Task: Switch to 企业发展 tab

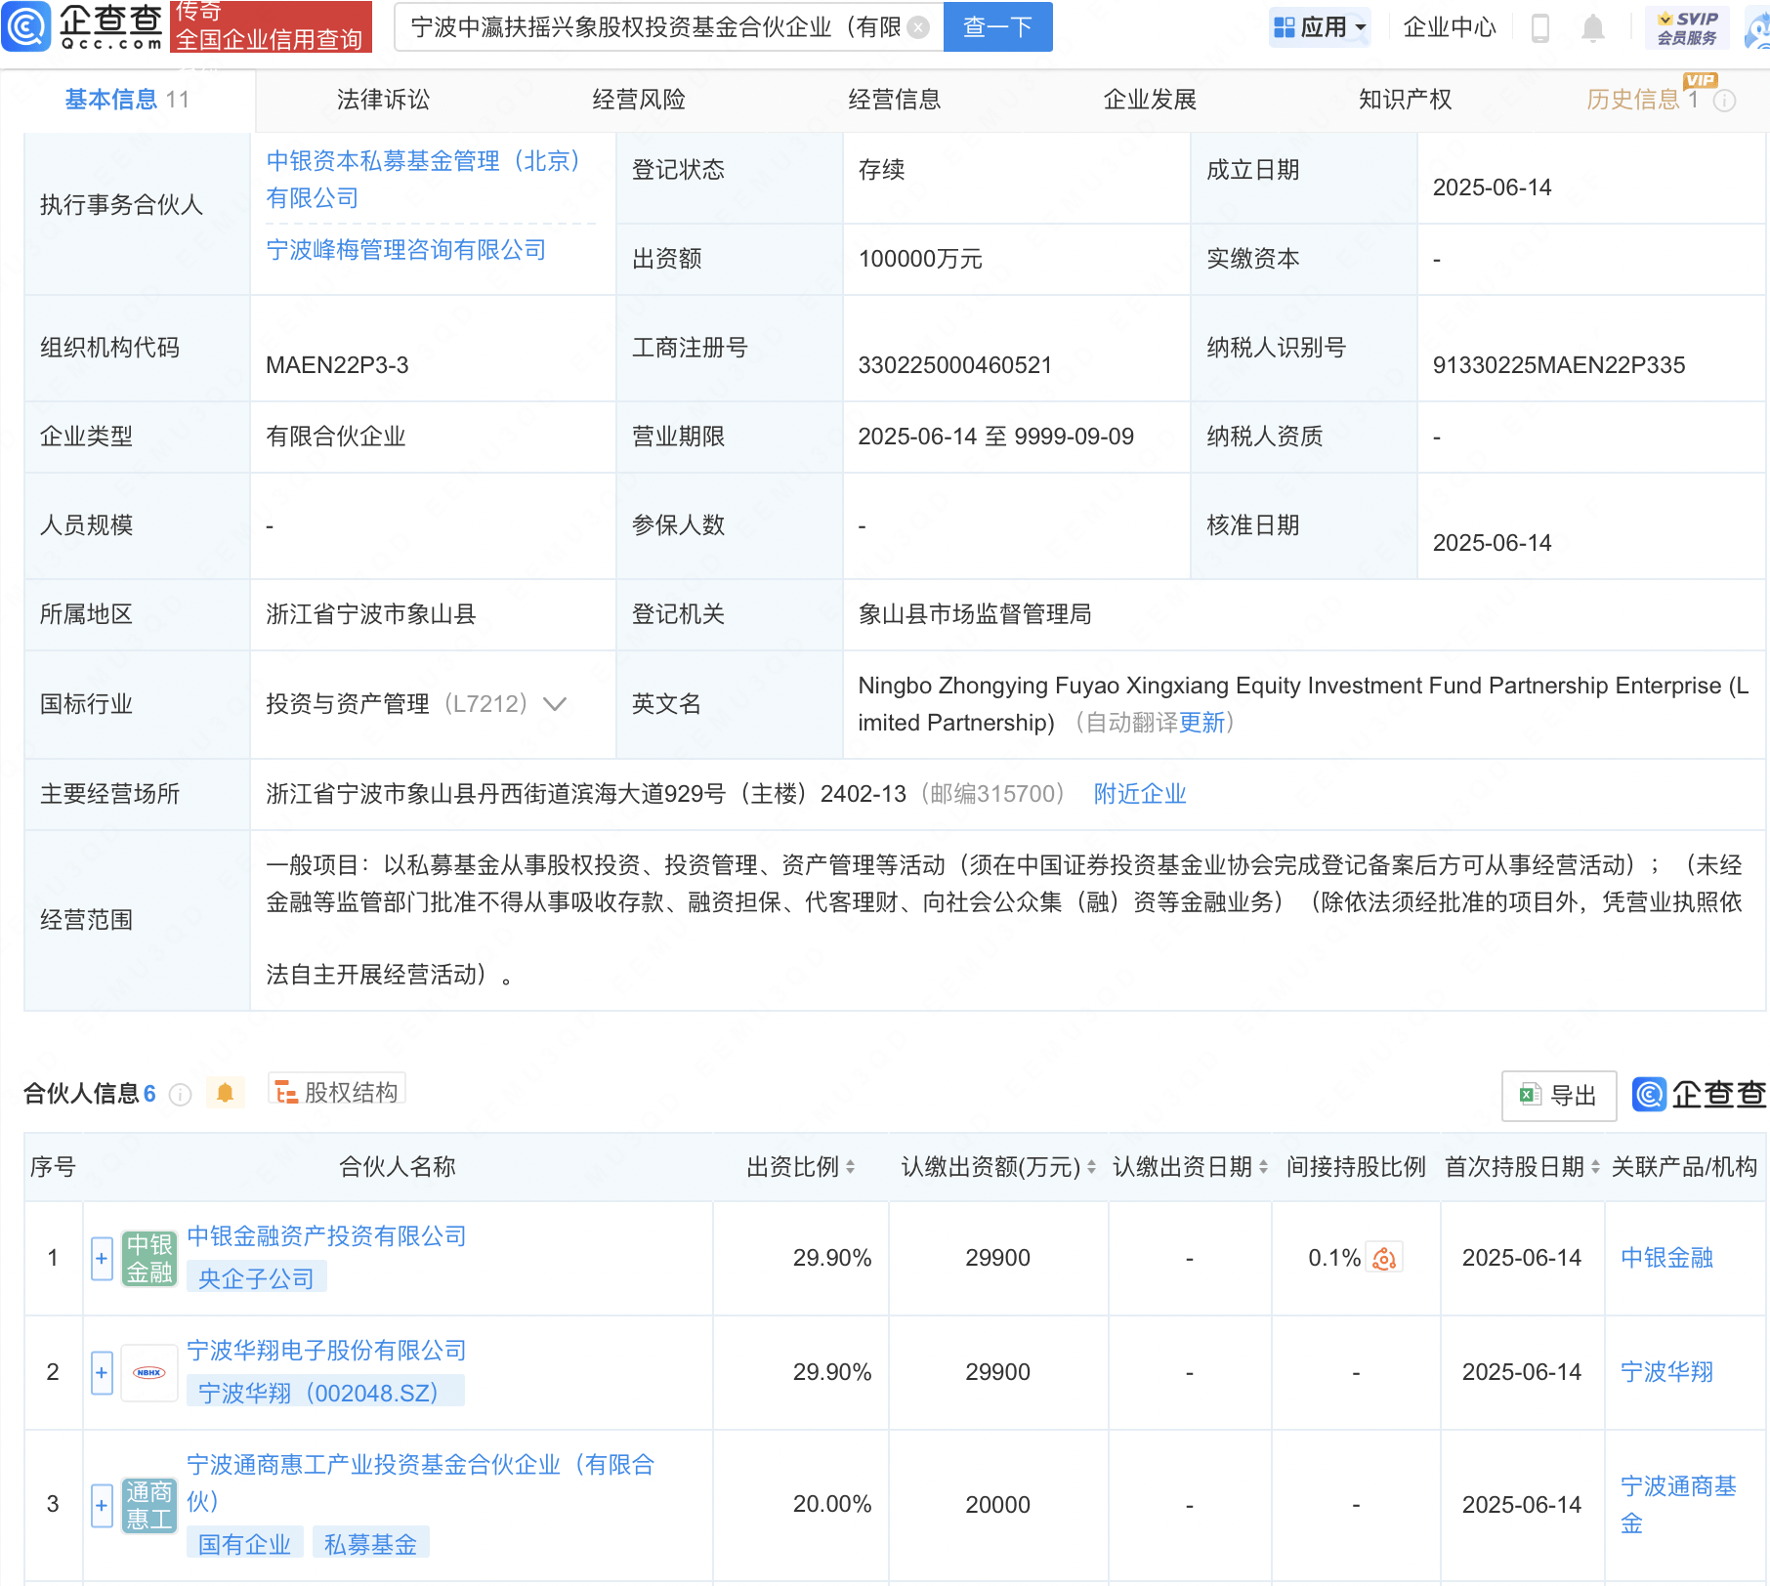Action: pyautogui.click(x=1150, y=100)
